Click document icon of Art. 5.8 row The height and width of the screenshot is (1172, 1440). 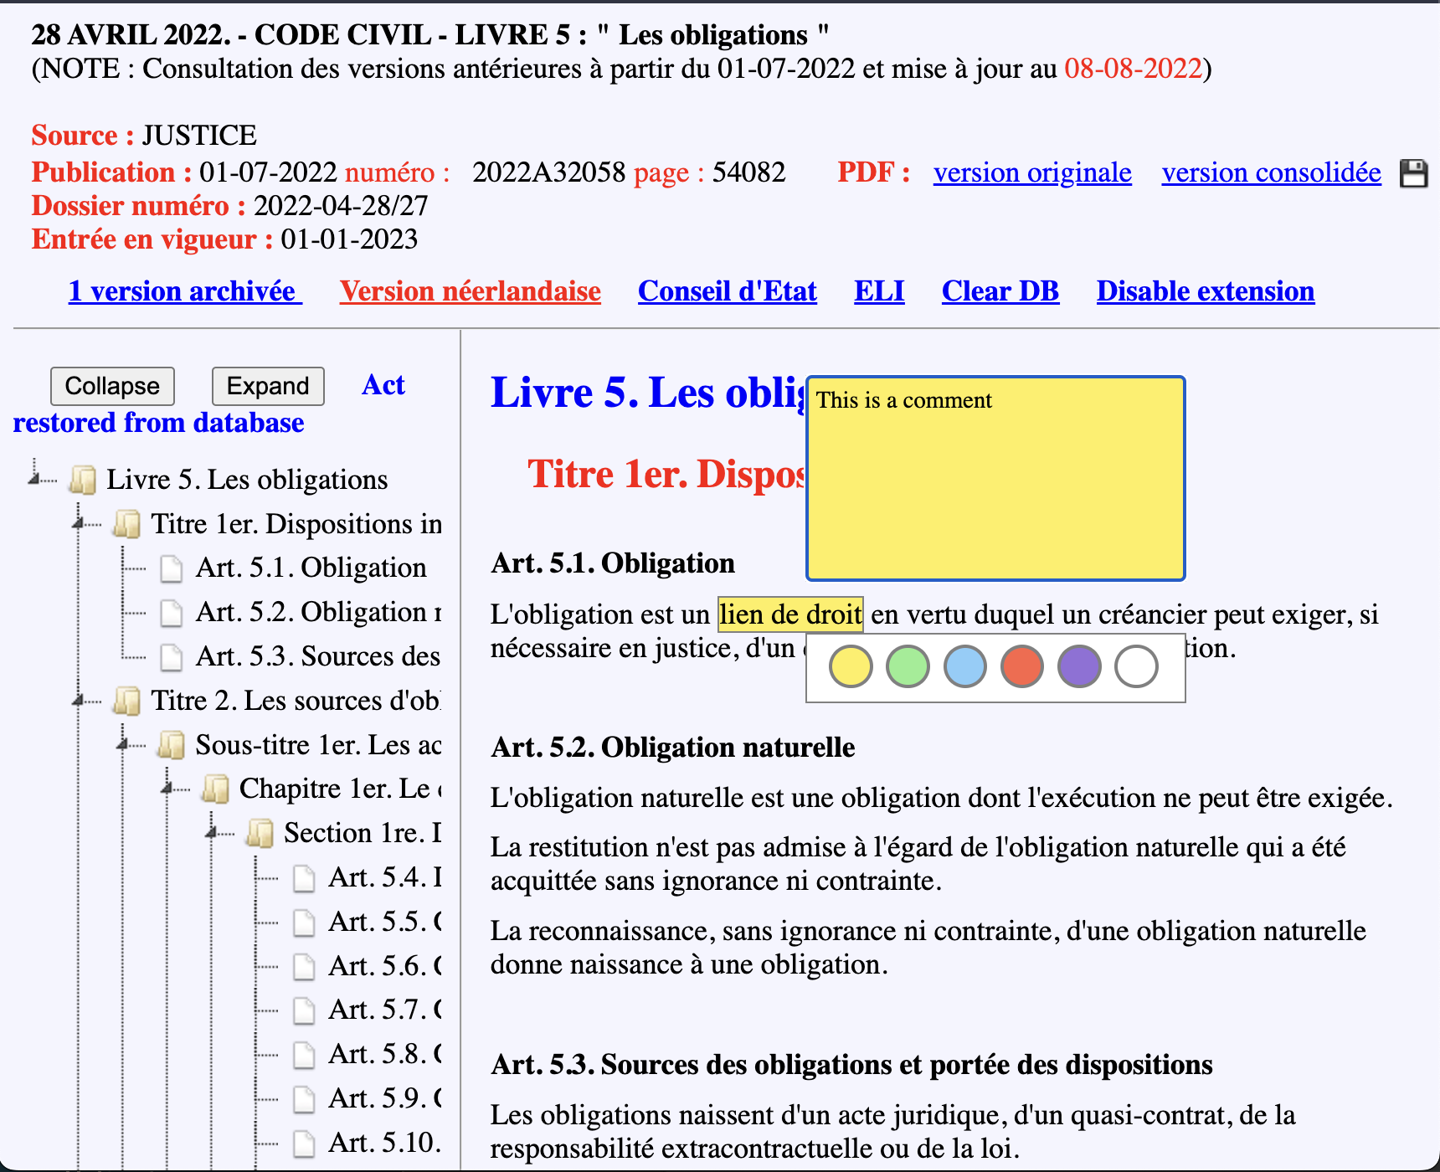(305, 1055)
